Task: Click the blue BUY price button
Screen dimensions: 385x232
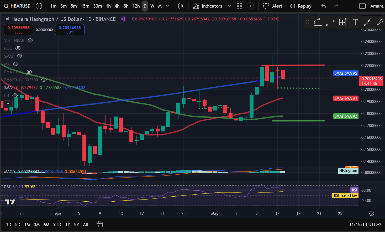Action: [70, 30]
